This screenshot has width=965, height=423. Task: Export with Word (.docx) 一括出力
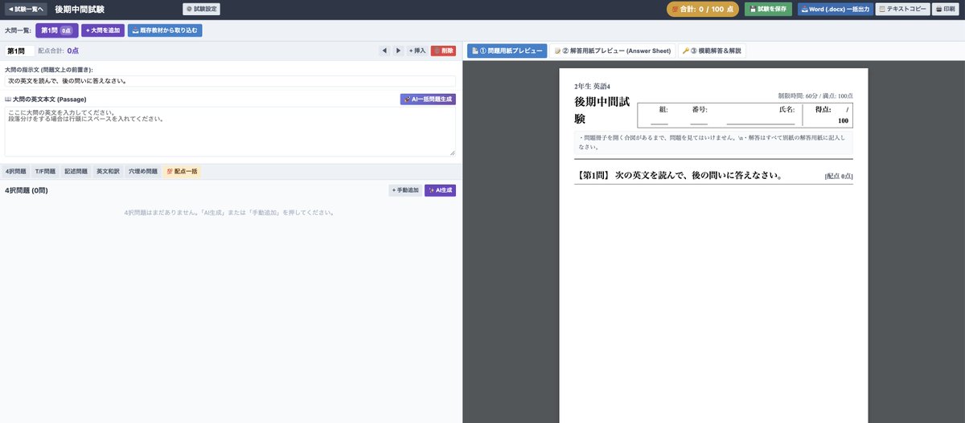[835, 10]
